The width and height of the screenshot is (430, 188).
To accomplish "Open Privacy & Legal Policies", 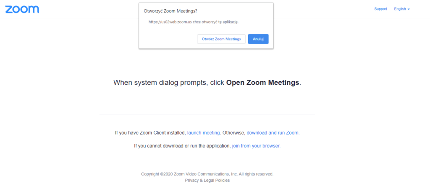I will point(207,180).
